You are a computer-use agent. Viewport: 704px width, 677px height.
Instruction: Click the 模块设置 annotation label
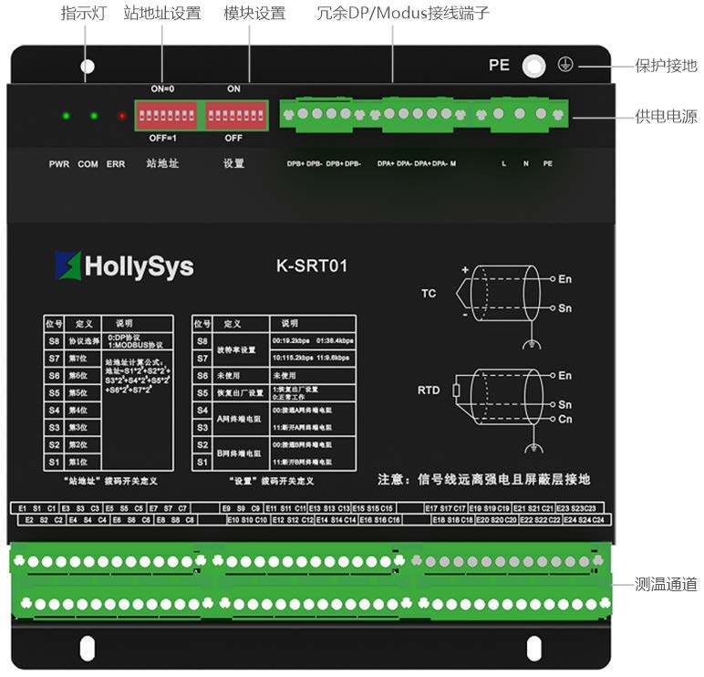coord(254,13)
